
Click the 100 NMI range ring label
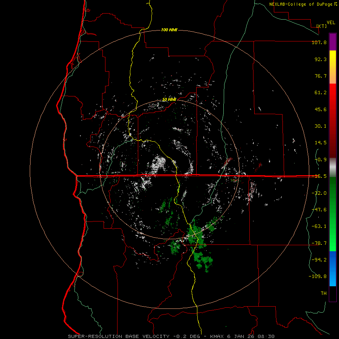tap(169, 30)
